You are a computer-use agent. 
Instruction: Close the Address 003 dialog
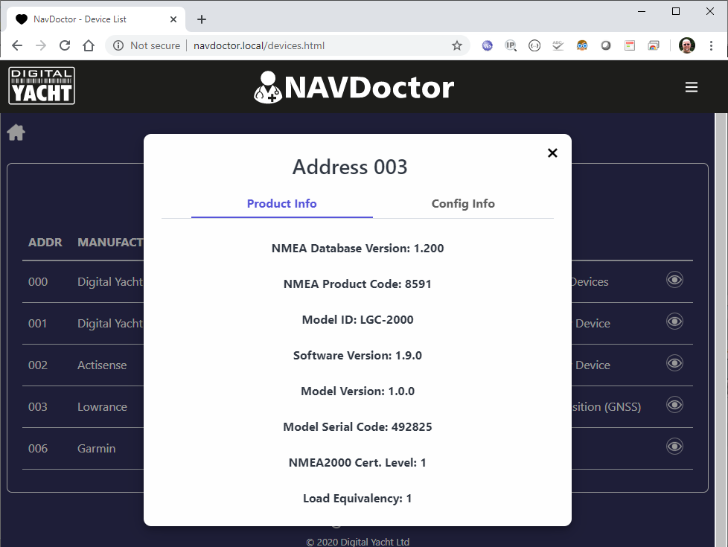552,153
